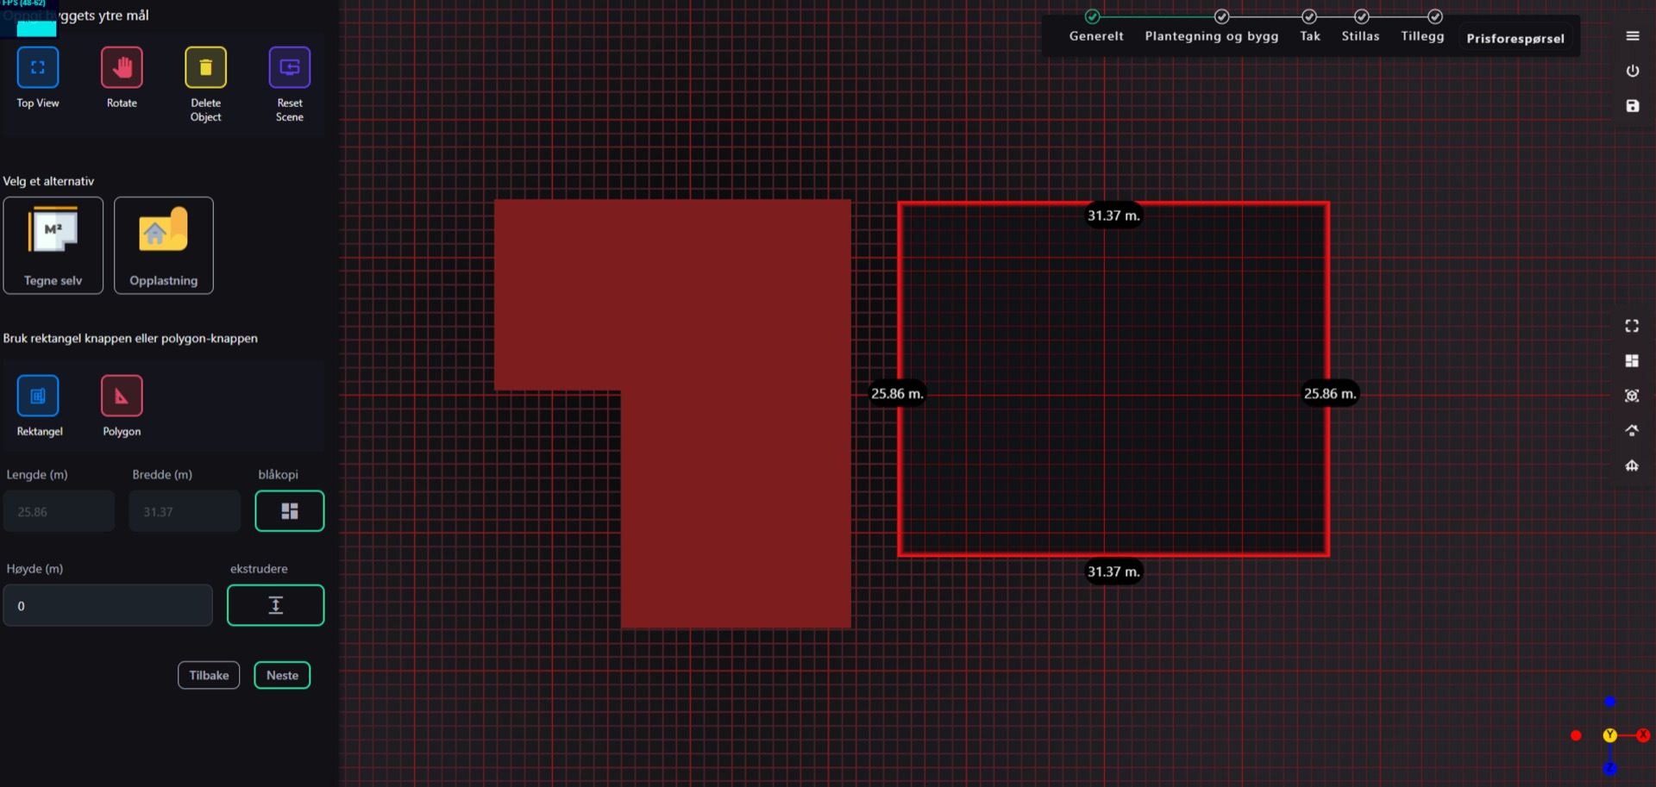The height and width of the screenshot is (787, 1656).
Task: Click the blåkopi blueprint button
Action: coord(289,511)
